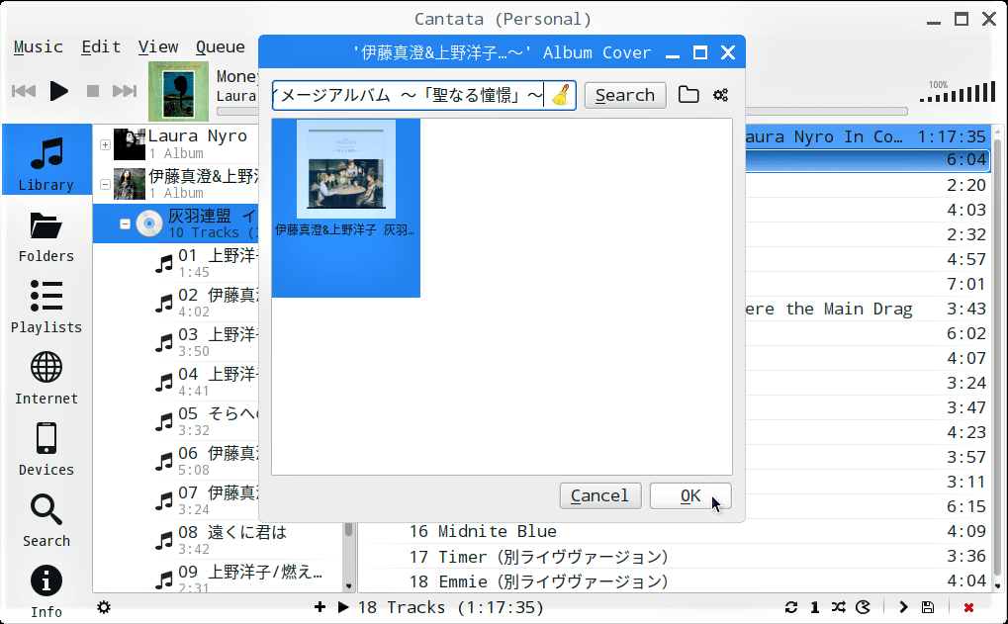Click the disc icon of the 灰羽連盟 album
Image resolution: width=1008 pixels, height=624 pixels.
[x=149, y=223]
